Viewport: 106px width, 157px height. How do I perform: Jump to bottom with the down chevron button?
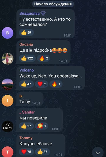[x=97, y=153]
